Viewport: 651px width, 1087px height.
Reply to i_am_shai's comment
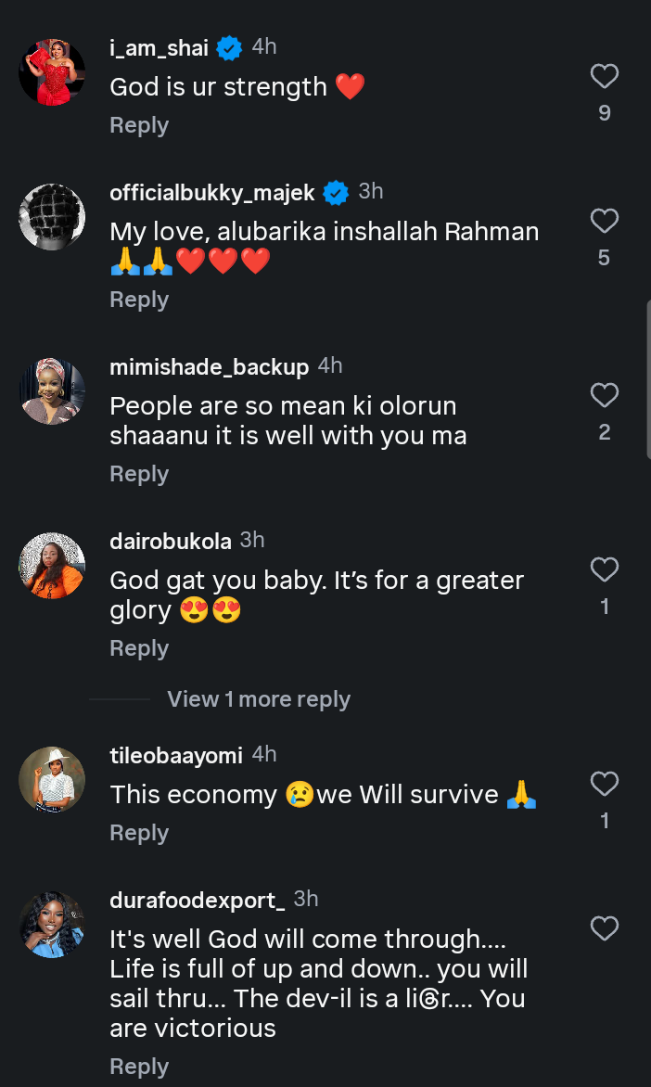[139, 125]
